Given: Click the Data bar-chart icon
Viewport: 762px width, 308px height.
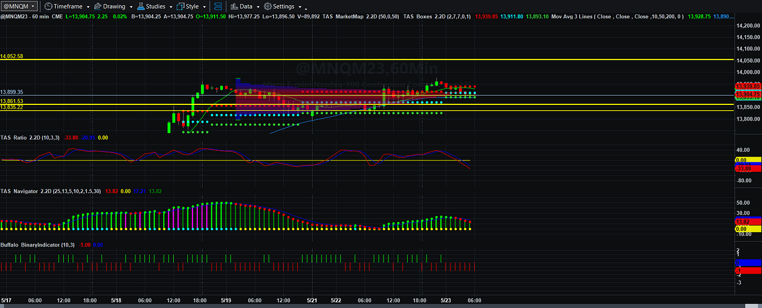Looking at the screenshot, I should pyautogui.click(x=233, y=7).
